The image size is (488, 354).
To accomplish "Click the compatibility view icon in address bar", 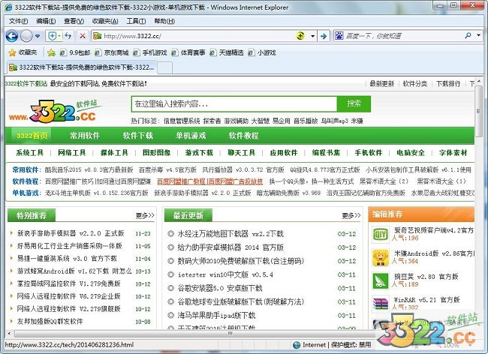I will coord(300,36).
